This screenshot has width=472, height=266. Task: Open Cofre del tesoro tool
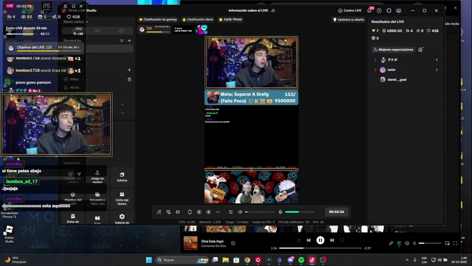point(122,198)
